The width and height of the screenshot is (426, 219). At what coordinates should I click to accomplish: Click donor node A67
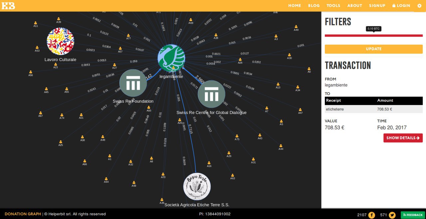pos(41,113)
